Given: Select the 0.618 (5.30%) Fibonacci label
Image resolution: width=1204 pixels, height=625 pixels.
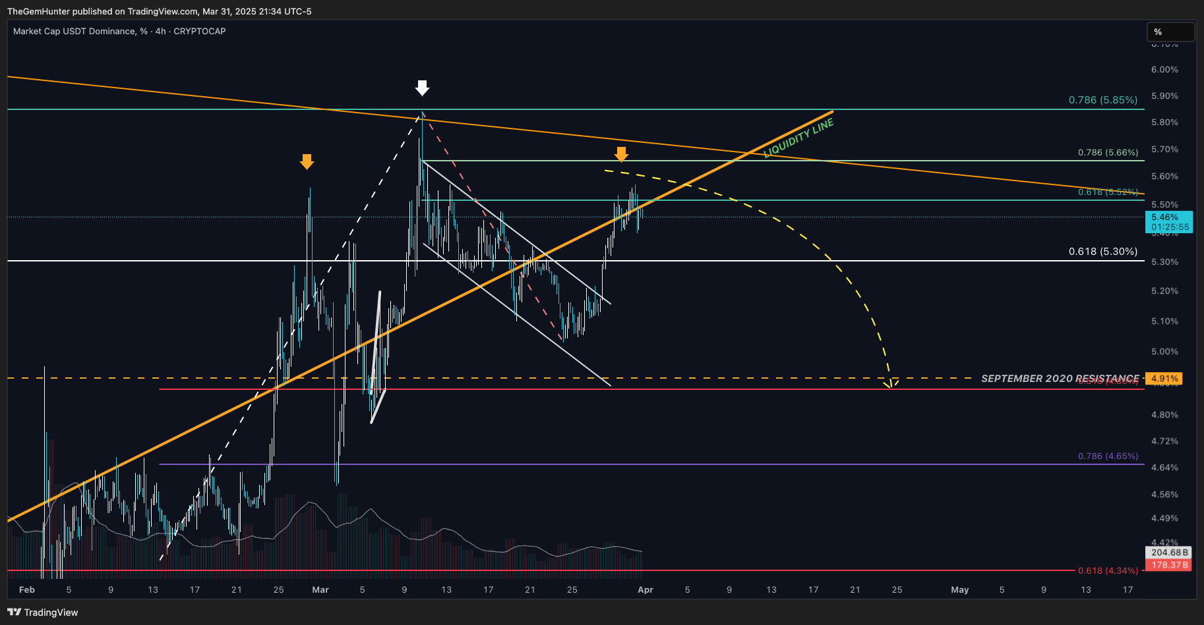Looking at the screenshot, I should point(1103,251).
